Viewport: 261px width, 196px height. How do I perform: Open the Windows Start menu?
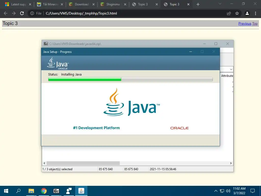(x=6, y=191)
